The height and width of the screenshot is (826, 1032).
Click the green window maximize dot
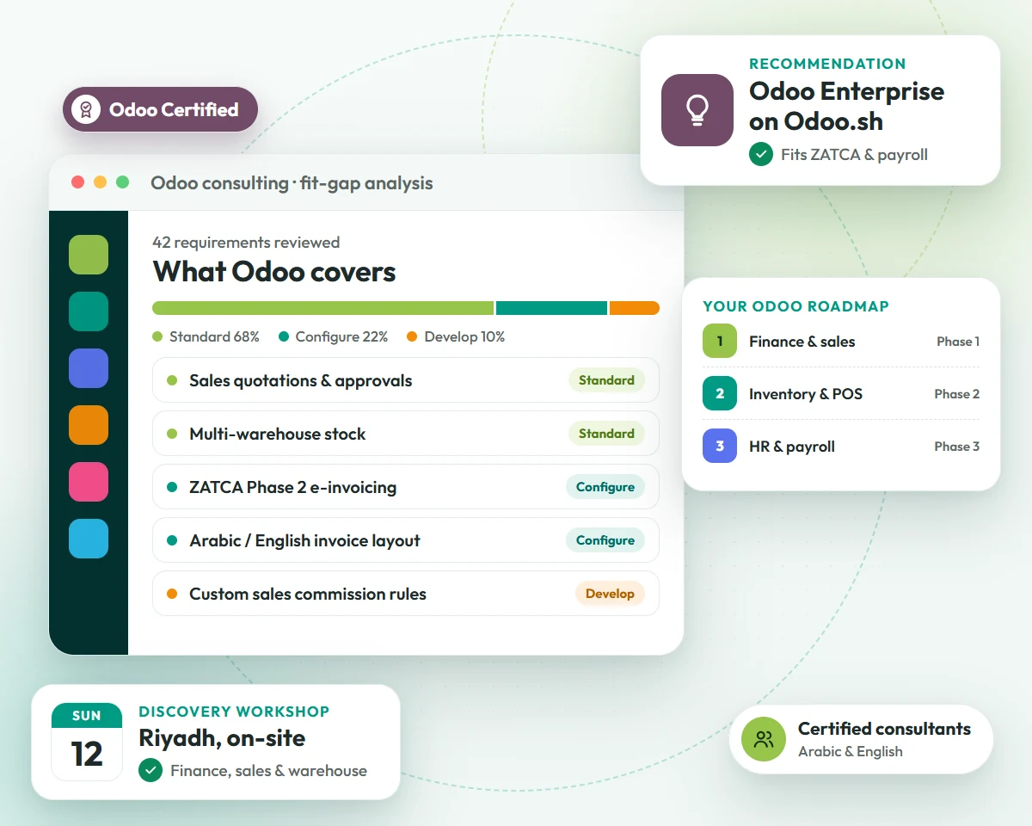click(x=122, y=182)
